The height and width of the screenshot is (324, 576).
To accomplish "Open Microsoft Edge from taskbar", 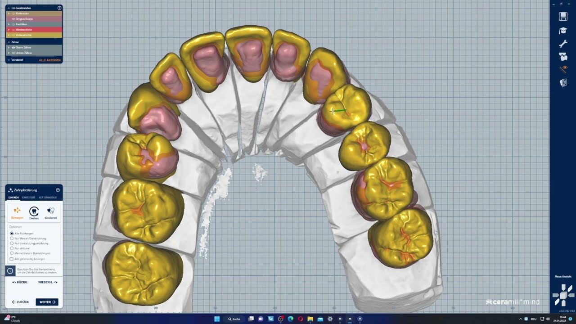I will (x=290, y=319).
